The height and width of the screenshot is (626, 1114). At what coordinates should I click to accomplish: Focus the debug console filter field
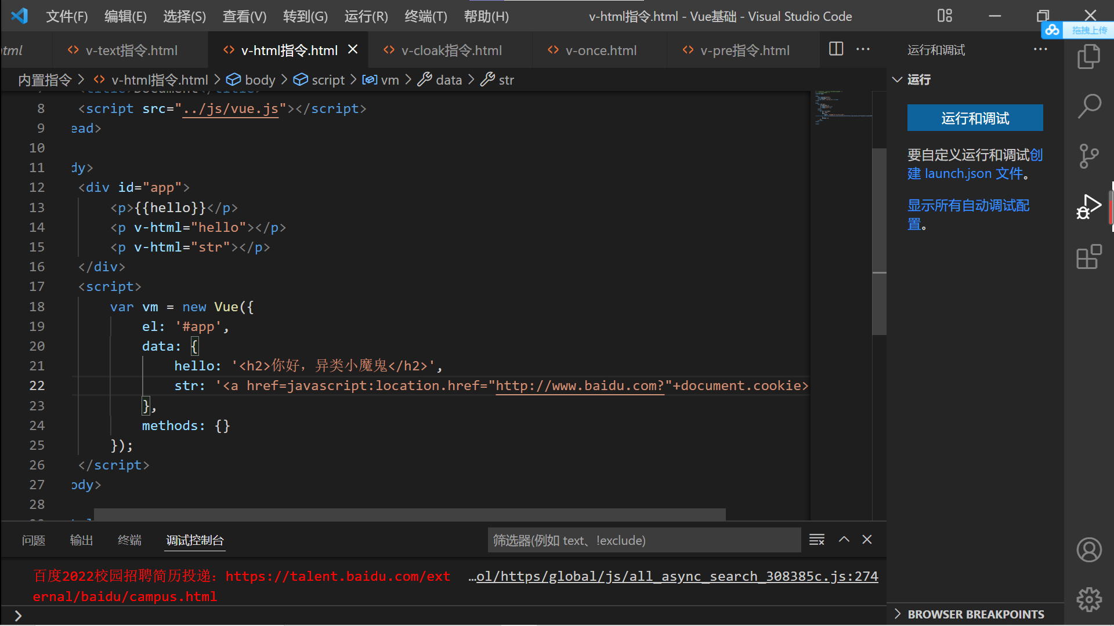coord(644,540)
